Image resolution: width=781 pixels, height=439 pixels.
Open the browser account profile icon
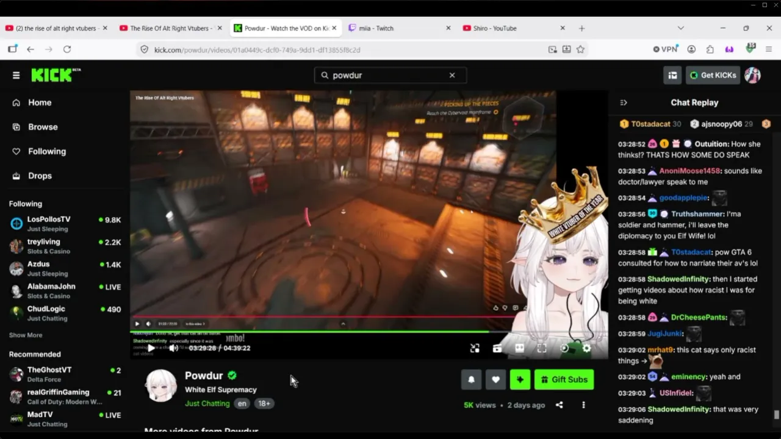point(691,49)
